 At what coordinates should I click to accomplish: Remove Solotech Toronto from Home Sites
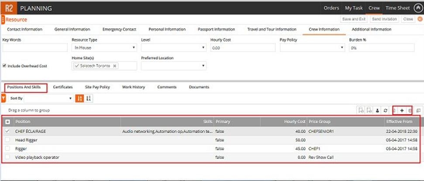tap(114, 66)
